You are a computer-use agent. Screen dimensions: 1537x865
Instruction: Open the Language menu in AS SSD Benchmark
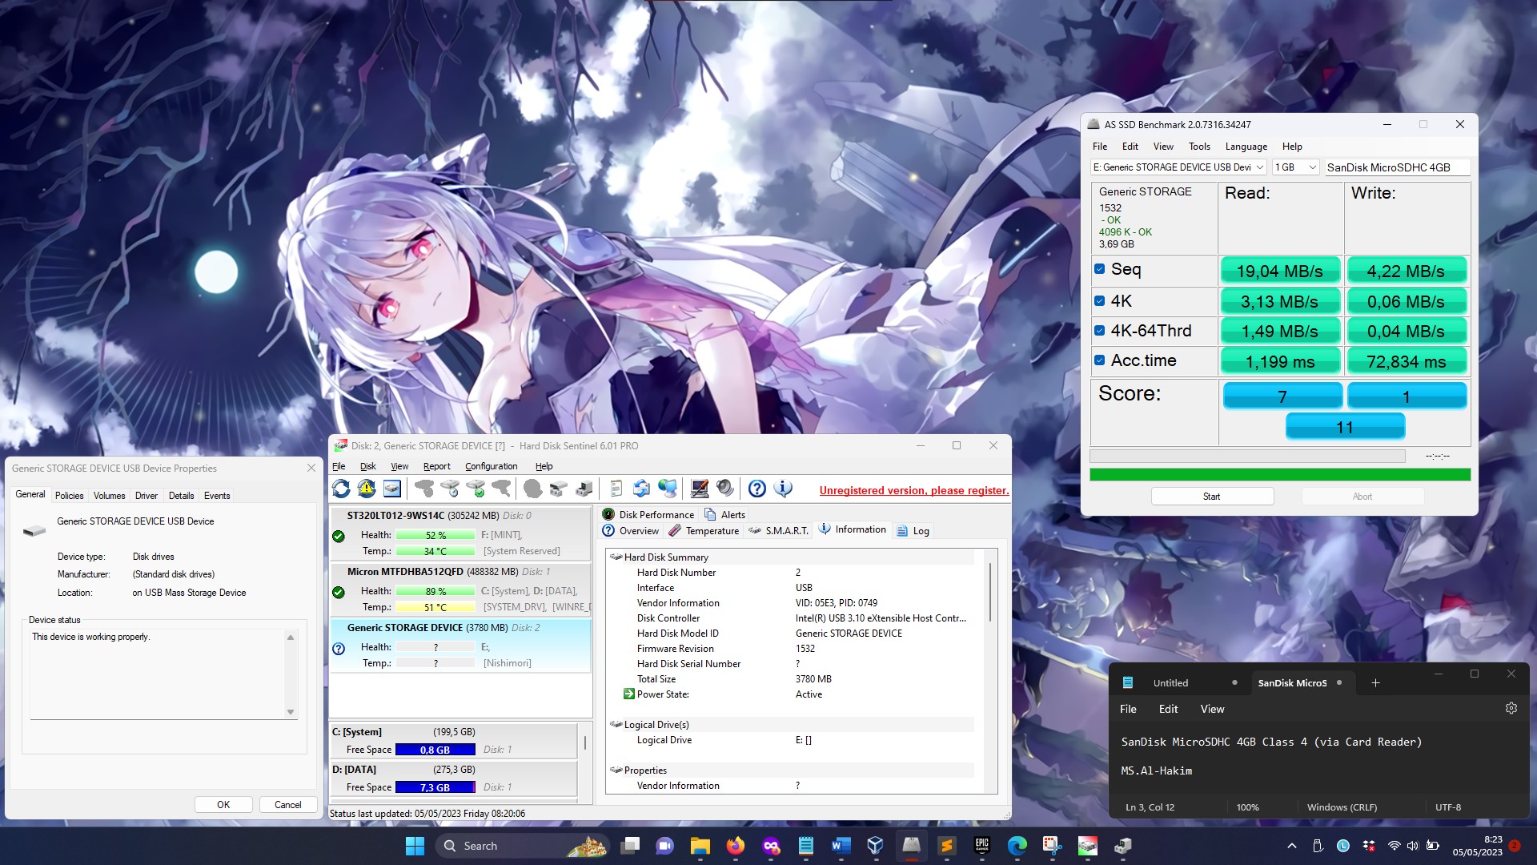1246,147
